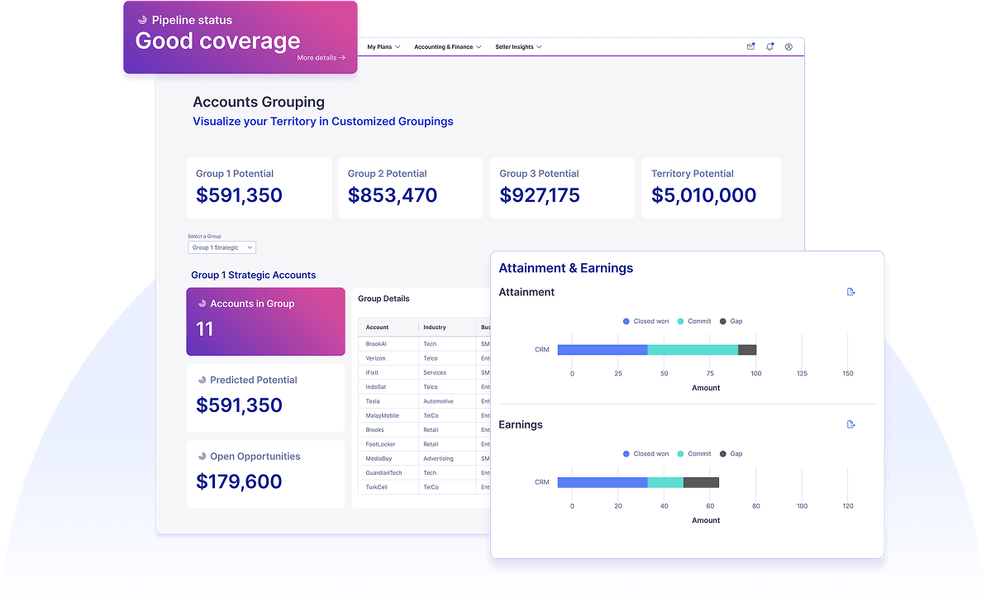Open the Seller Insights menu
Image resolution: width=986 pixels, height=603 pixels.
(518, 46)
